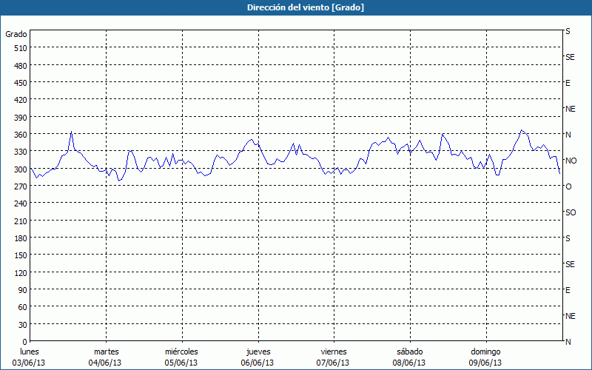Select the domingo 09/06/13 date label
The image size is (592, 370).
485,357
